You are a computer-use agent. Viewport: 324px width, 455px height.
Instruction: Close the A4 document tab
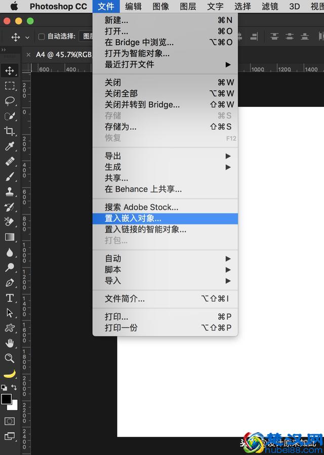tap(28, 55)
